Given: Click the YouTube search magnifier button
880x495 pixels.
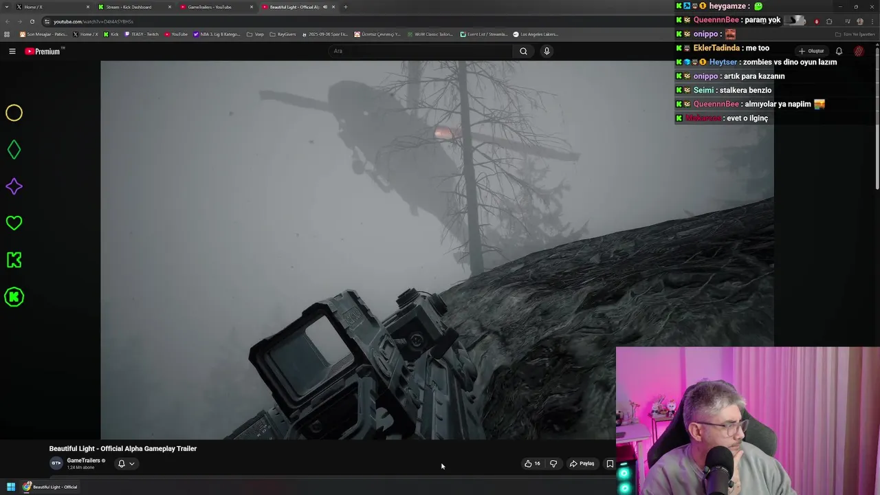Looking at the screenshot, I should tap(523, 51).
